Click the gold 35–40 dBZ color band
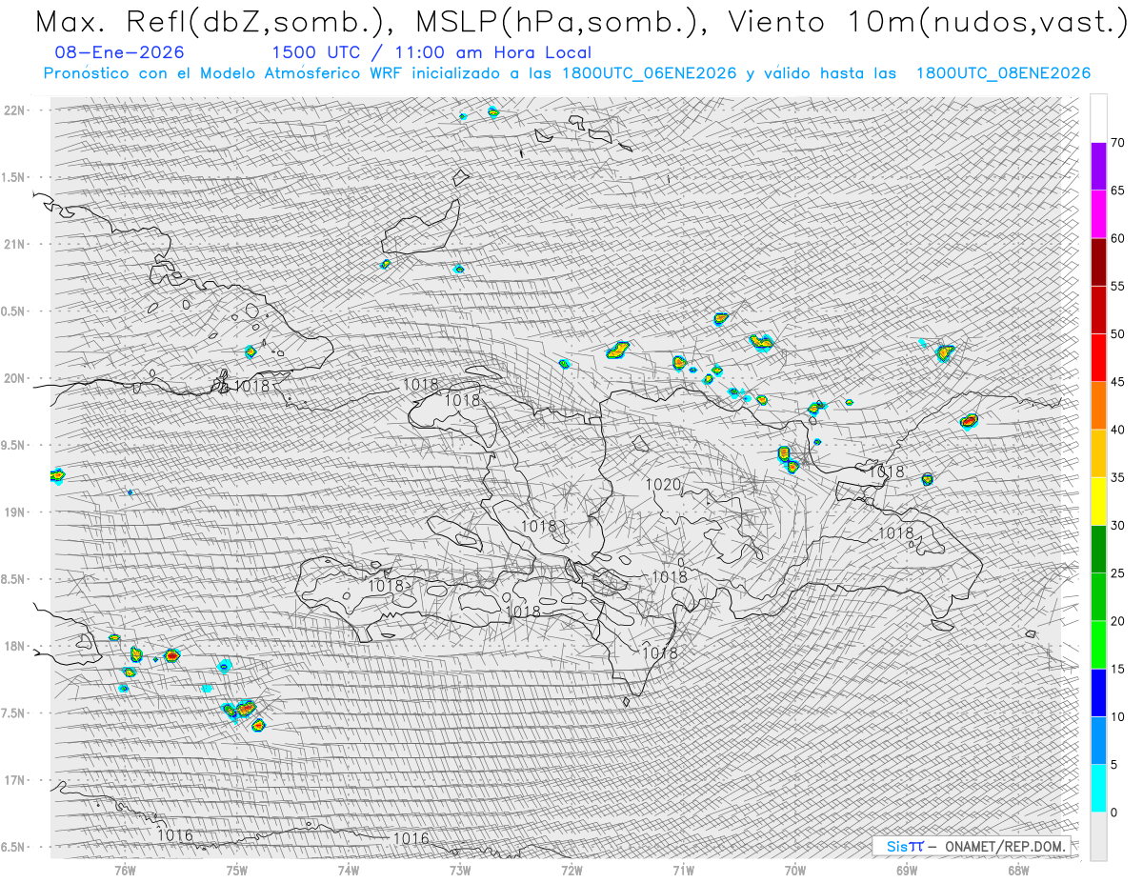The width and height of the screenshot is (1143, 883). 1098,453
